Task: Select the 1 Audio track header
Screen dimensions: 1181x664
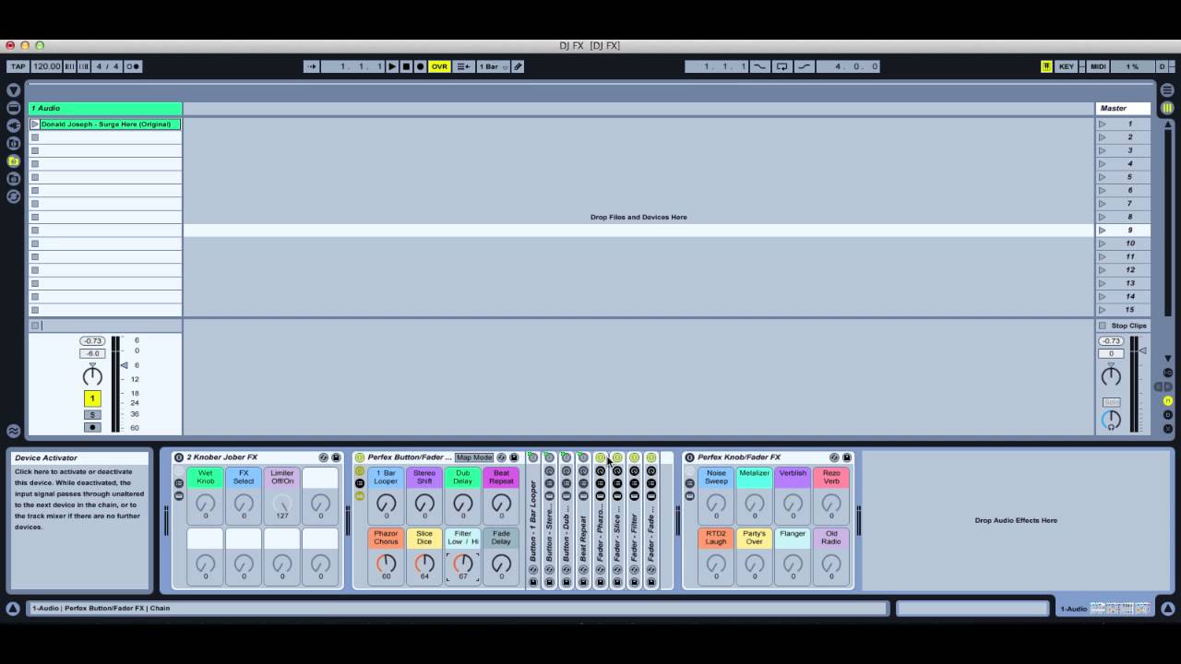Action: coord(105,108)
